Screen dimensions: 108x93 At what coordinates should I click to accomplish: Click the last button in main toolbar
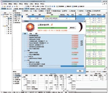[81, 6]
